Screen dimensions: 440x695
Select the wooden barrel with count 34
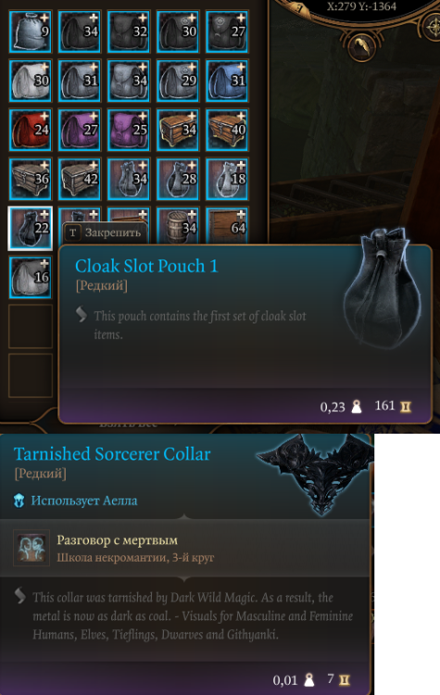pos(178,226)
